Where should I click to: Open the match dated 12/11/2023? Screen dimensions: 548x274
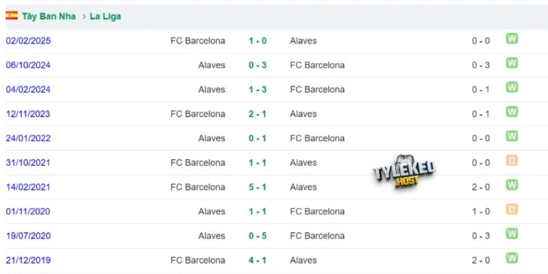tap(28, 114)
